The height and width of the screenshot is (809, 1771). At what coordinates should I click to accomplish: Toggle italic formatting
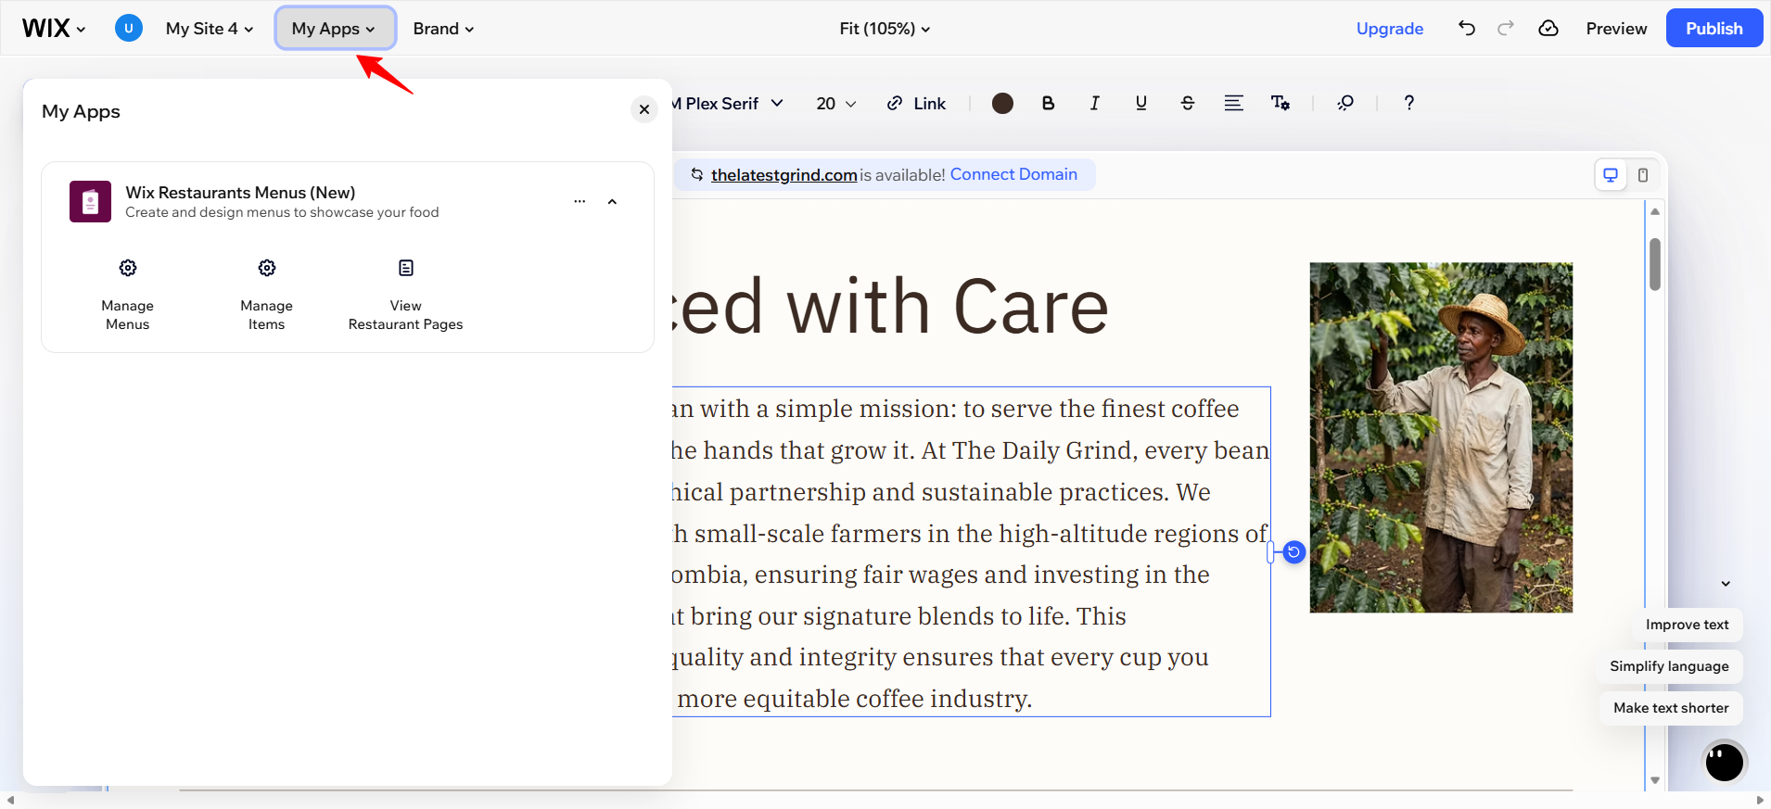(x=1094, y=103)
